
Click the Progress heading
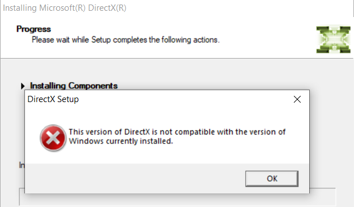tap(33, 29)
